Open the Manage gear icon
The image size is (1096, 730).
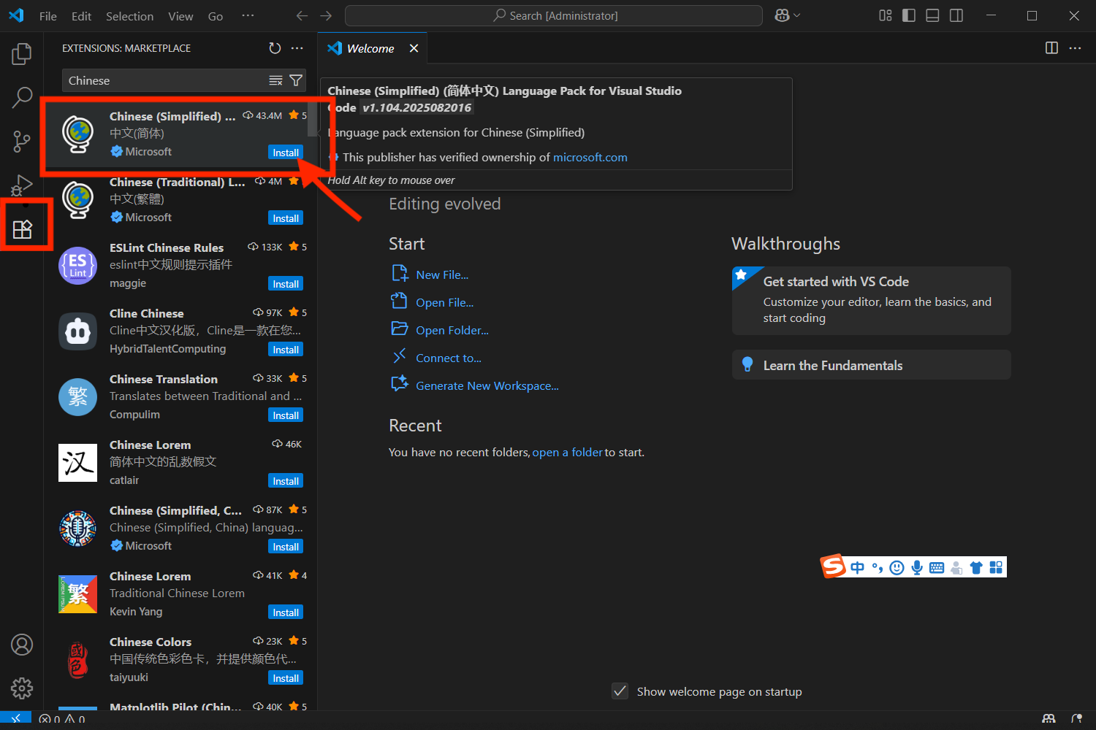[22, 688]
